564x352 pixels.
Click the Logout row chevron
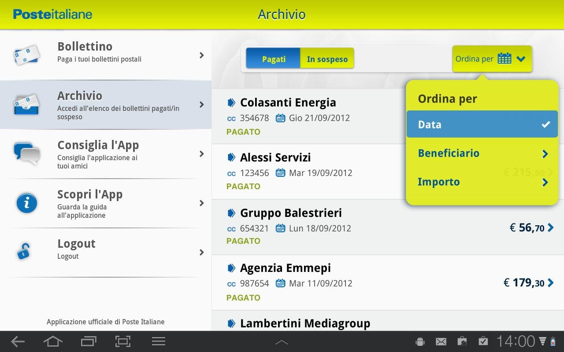point(201,252)
